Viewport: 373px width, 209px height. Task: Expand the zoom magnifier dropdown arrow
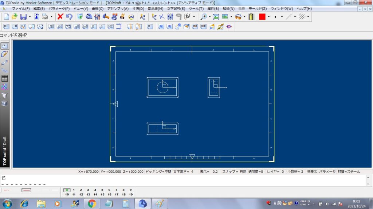(x=209, y=17)
